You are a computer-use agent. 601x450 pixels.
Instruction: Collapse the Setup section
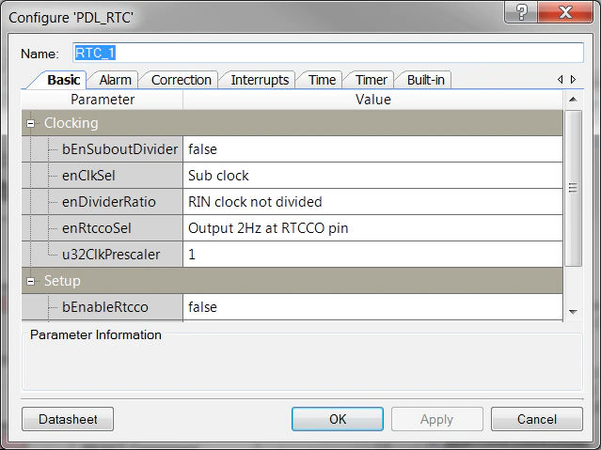point(31,281)
